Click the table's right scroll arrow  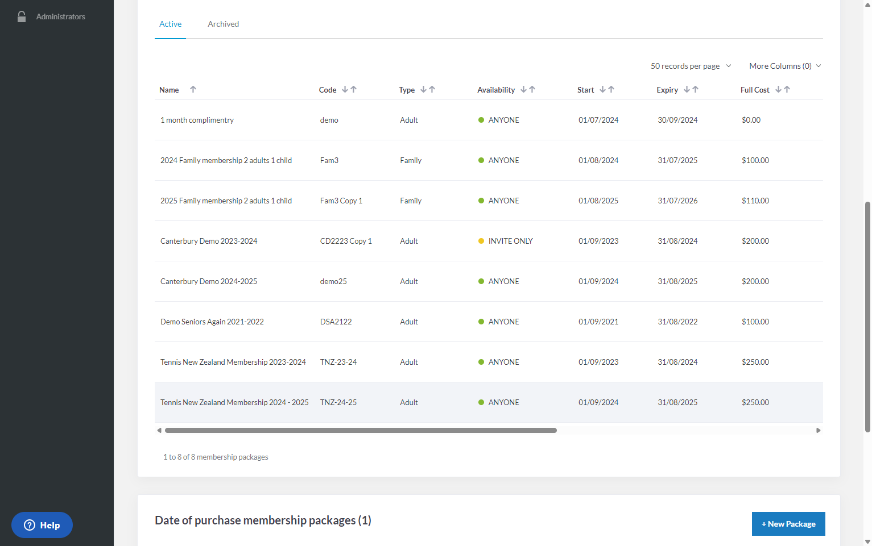[x=819, y=430]
